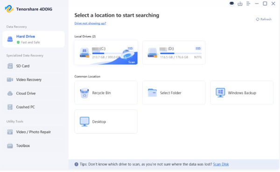Click the Scan Disk link in tips

coord(221,165)
